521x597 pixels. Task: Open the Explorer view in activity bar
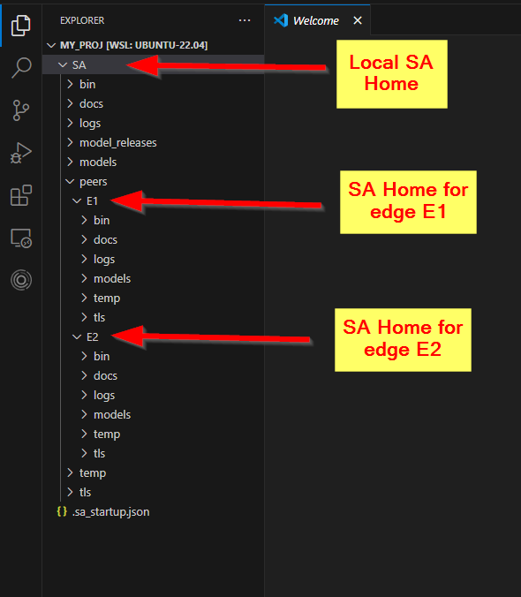pyautogui.click(x=21, y=26)
